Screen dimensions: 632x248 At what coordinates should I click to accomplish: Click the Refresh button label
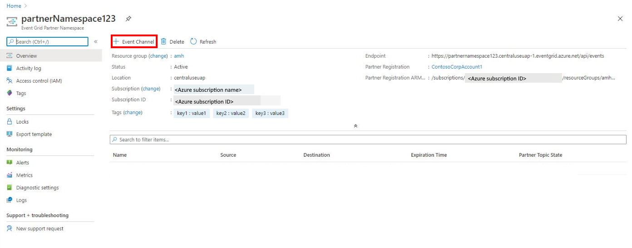coord(208,42)
